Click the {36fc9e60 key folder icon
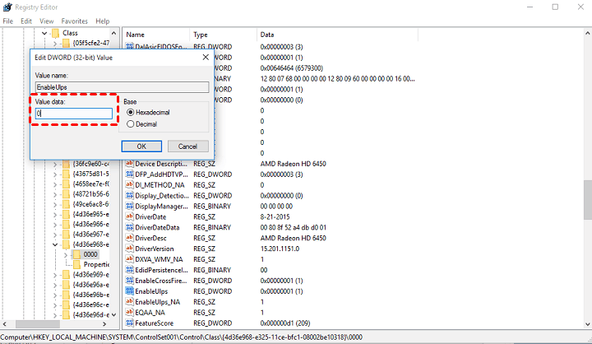This screenshot has height=344, width=592. (x=66, y=164)
